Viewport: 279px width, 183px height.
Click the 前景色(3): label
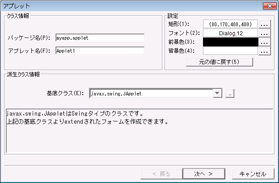click(x=182, y=42)
